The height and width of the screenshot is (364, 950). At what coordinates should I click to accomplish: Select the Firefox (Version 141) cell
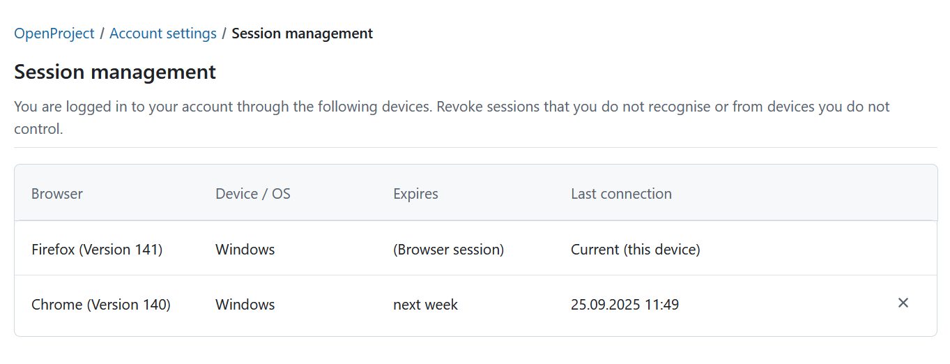click(97, 250)
